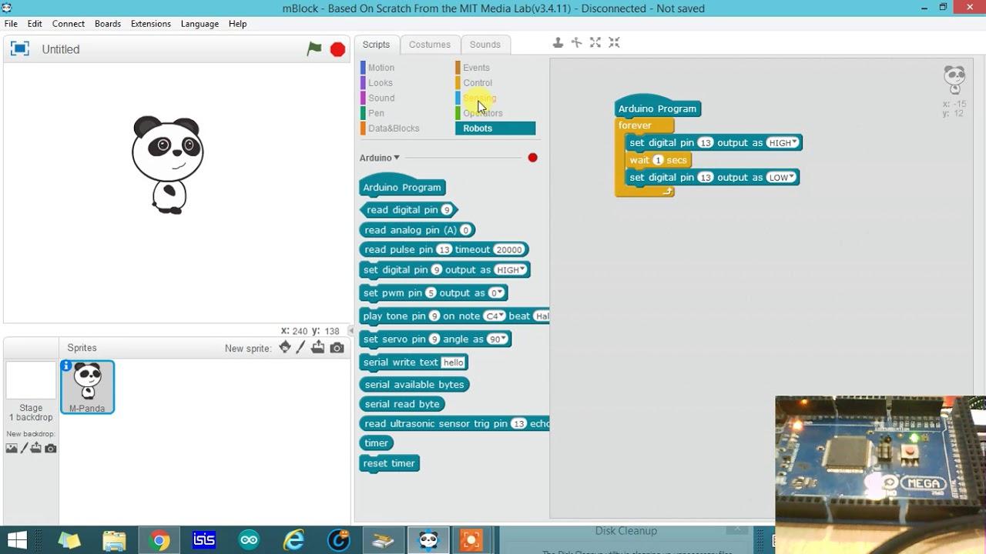The image size is (986, 554).
Task: Click the seconds value in the wait block
Action: (x=658, y=160)
